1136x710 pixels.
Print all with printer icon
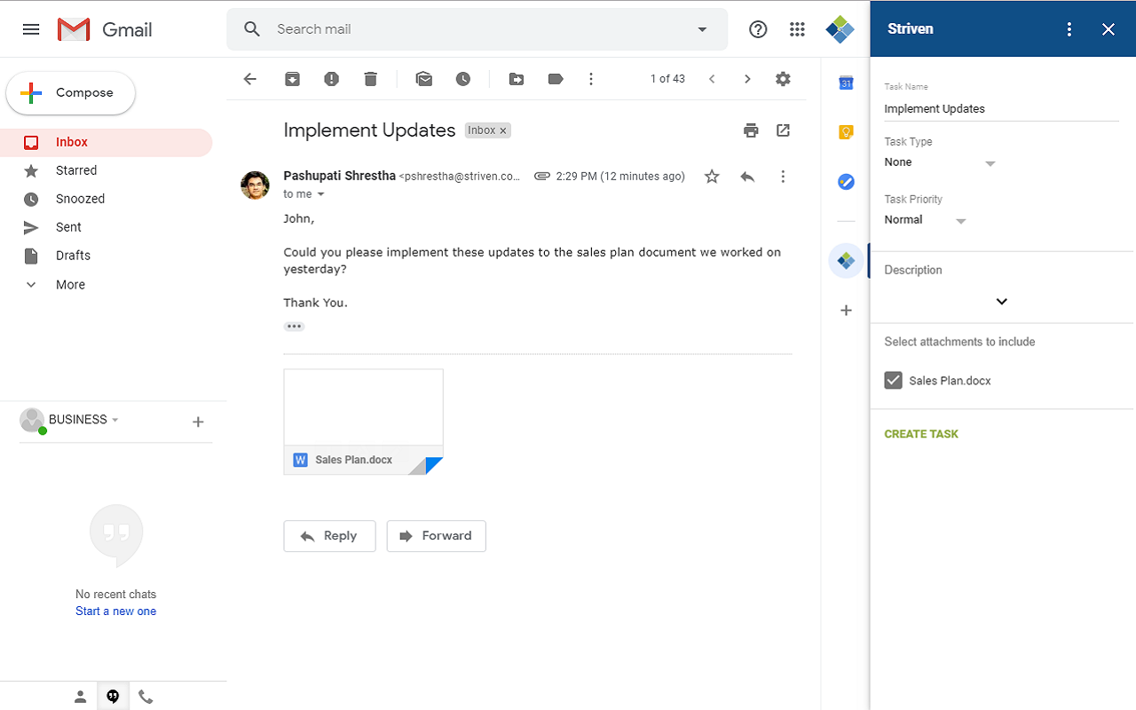click(751, 130)
